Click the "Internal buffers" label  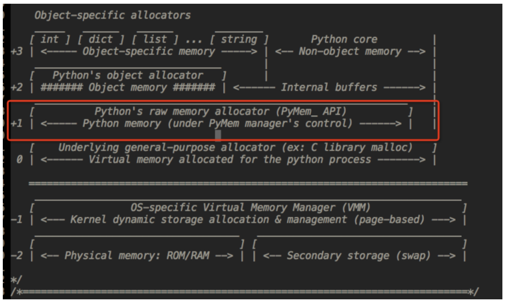(329, 87)
